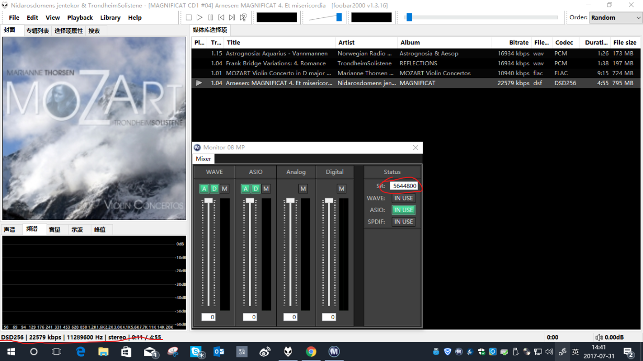Click the ASIO IN USE status indicator
Image resolution: width=643 pixels, height=361 pixels.
point(403,210)
